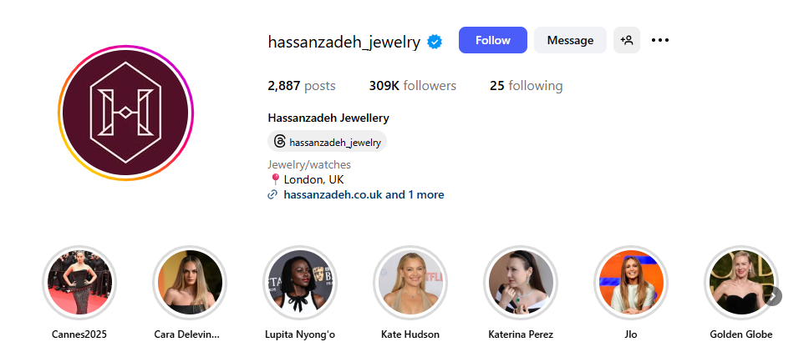Open the Golden Globe story highlight

pyautogui.click(x=740, y=283)
